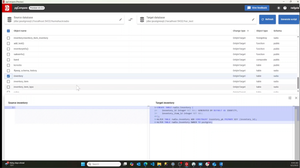Switch to pgCompare taskbar icon
This screenshot has height=168, width=300.
click(187, 164)
